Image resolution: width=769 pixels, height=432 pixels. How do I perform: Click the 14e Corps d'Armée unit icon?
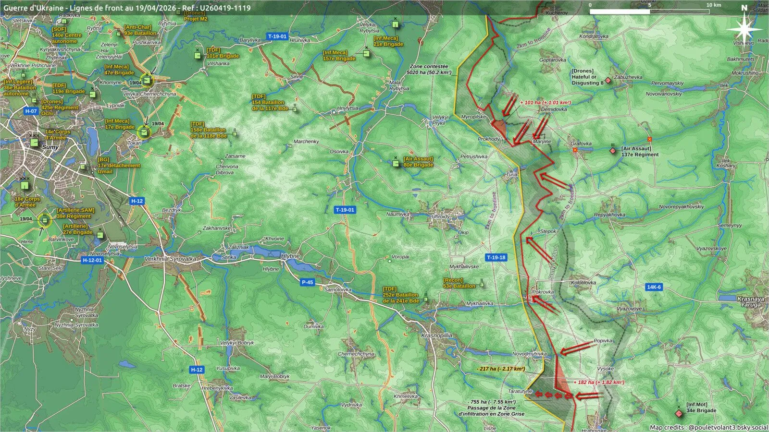[x=34, y=143]
